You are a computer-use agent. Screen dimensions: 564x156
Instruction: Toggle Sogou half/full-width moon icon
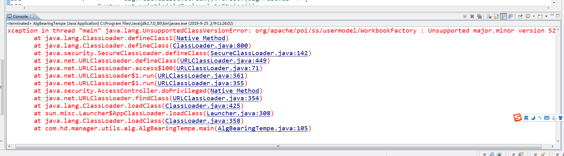pos(533,118)
